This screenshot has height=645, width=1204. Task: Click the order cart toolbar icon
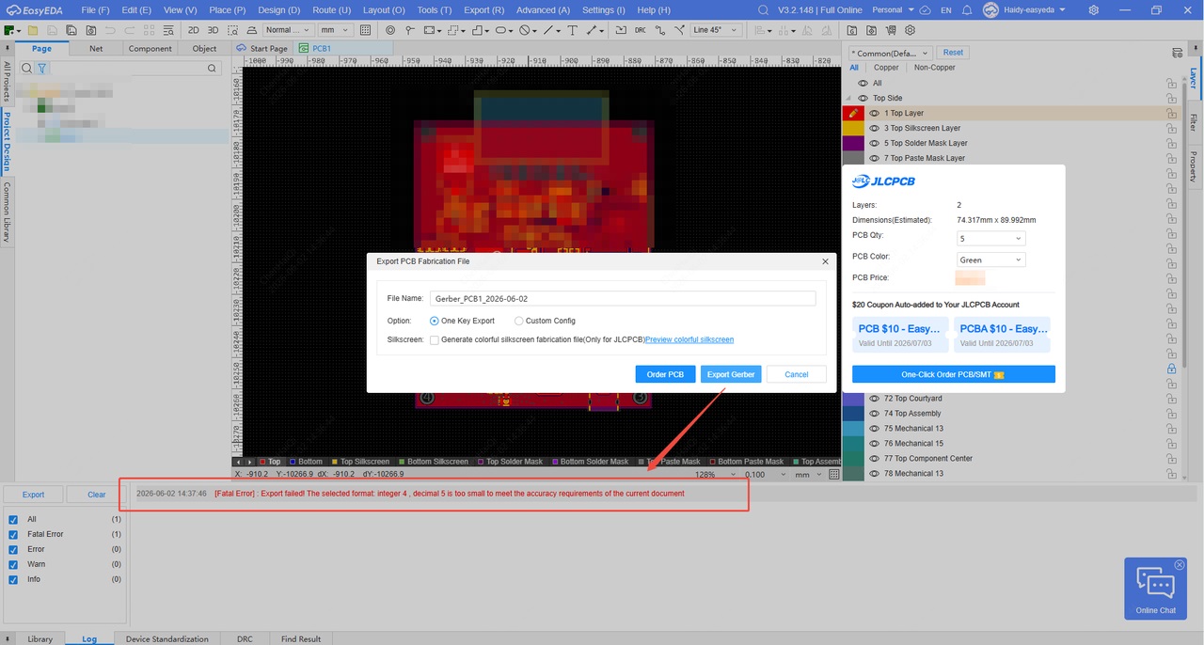tap(890, 30)
